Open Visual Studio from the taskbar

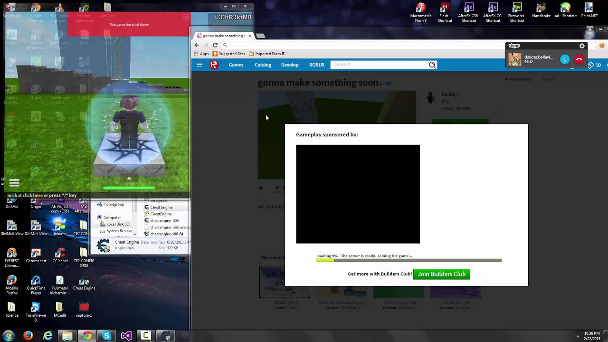pos(126,336)
